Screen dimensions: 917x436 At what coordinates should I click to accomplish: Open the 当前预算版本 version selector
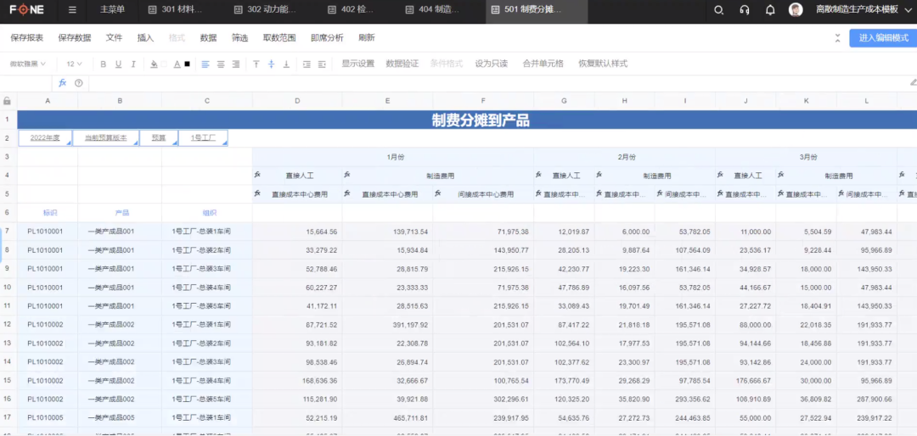106,138
